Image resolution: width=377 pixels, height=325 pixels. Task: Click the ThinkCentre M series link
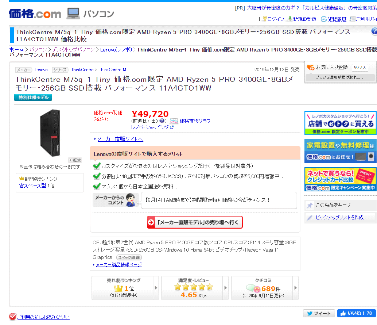[112, 70]
